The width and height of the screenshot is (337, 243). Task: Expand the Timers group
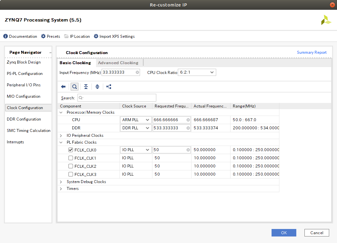tap(61, 189)
